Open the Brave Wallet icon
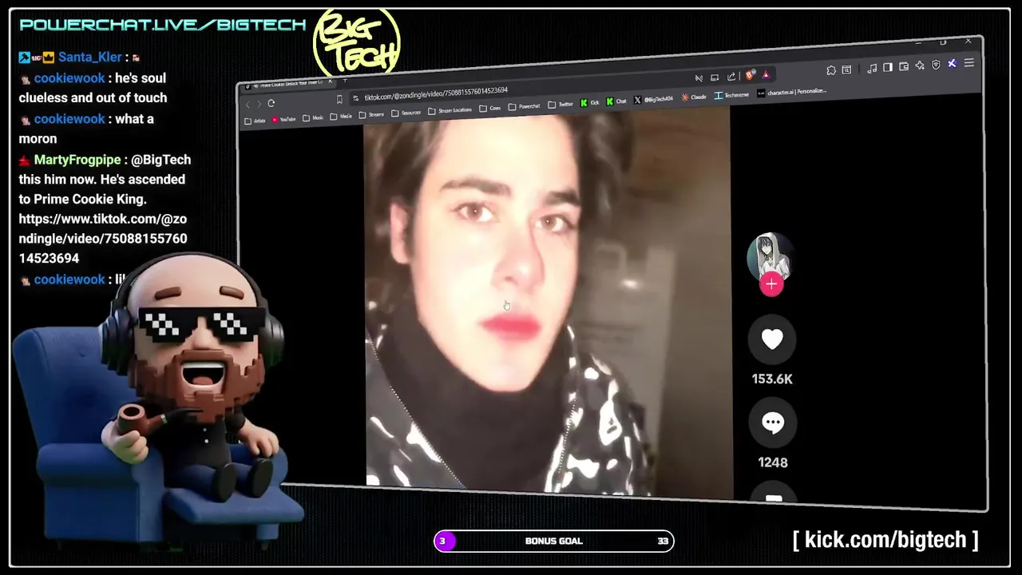 tap(904, 66)
